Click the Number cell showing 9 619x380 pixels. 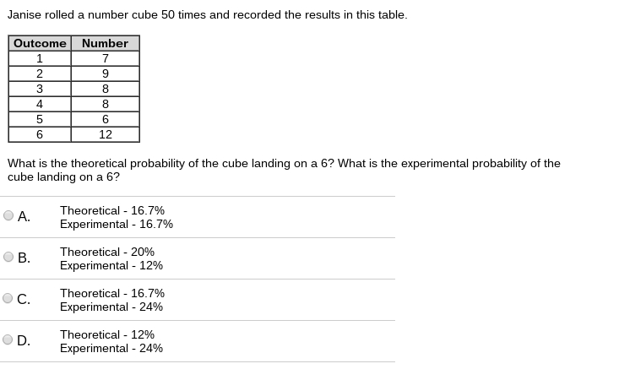pyautogui.click(x=106, y=73)
